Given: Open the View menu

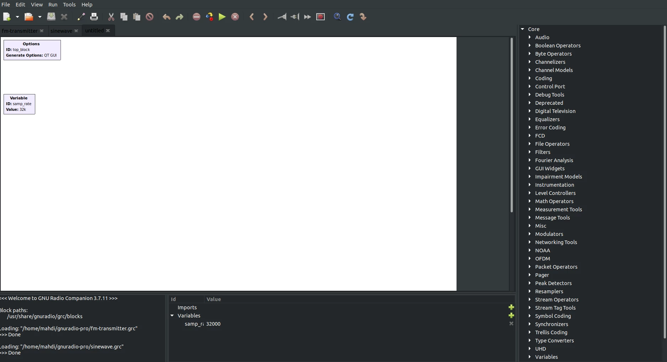Looking at the screenshot, I should click(37, 5).
